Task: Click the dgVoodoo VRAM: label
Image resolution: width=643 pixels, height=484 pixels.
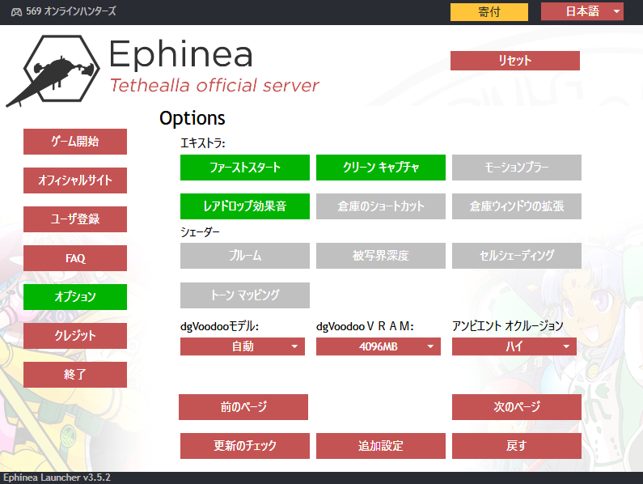Action: [365, 327]
